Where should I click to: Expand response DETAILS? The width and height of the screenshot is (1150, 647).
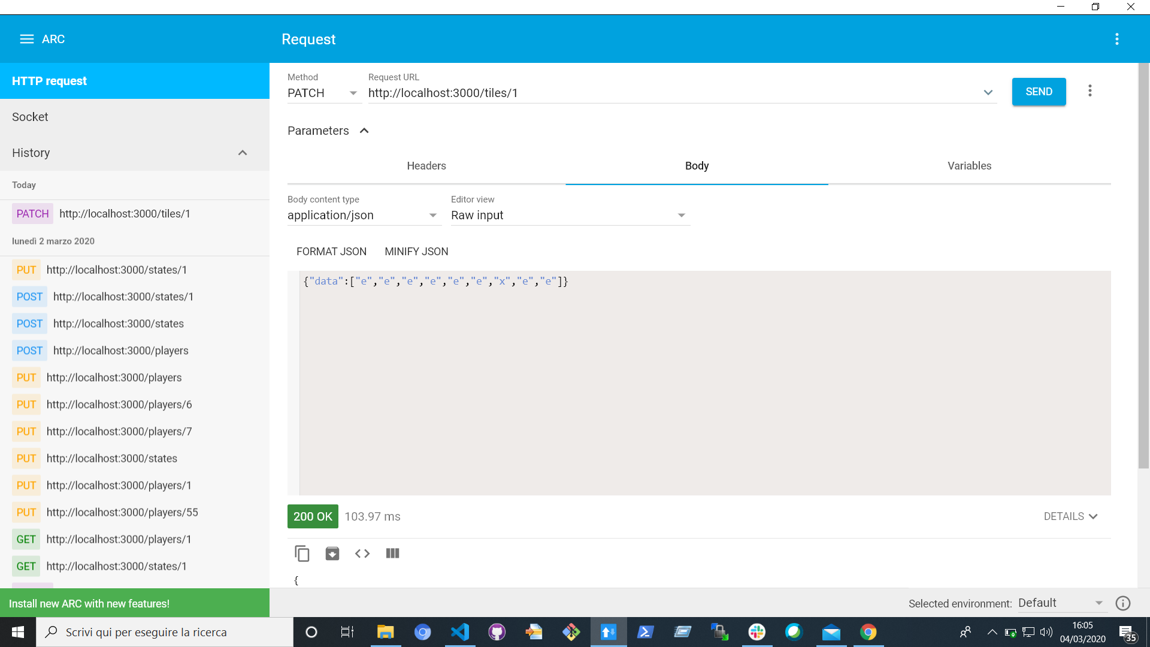click(x=1071, y=516)
